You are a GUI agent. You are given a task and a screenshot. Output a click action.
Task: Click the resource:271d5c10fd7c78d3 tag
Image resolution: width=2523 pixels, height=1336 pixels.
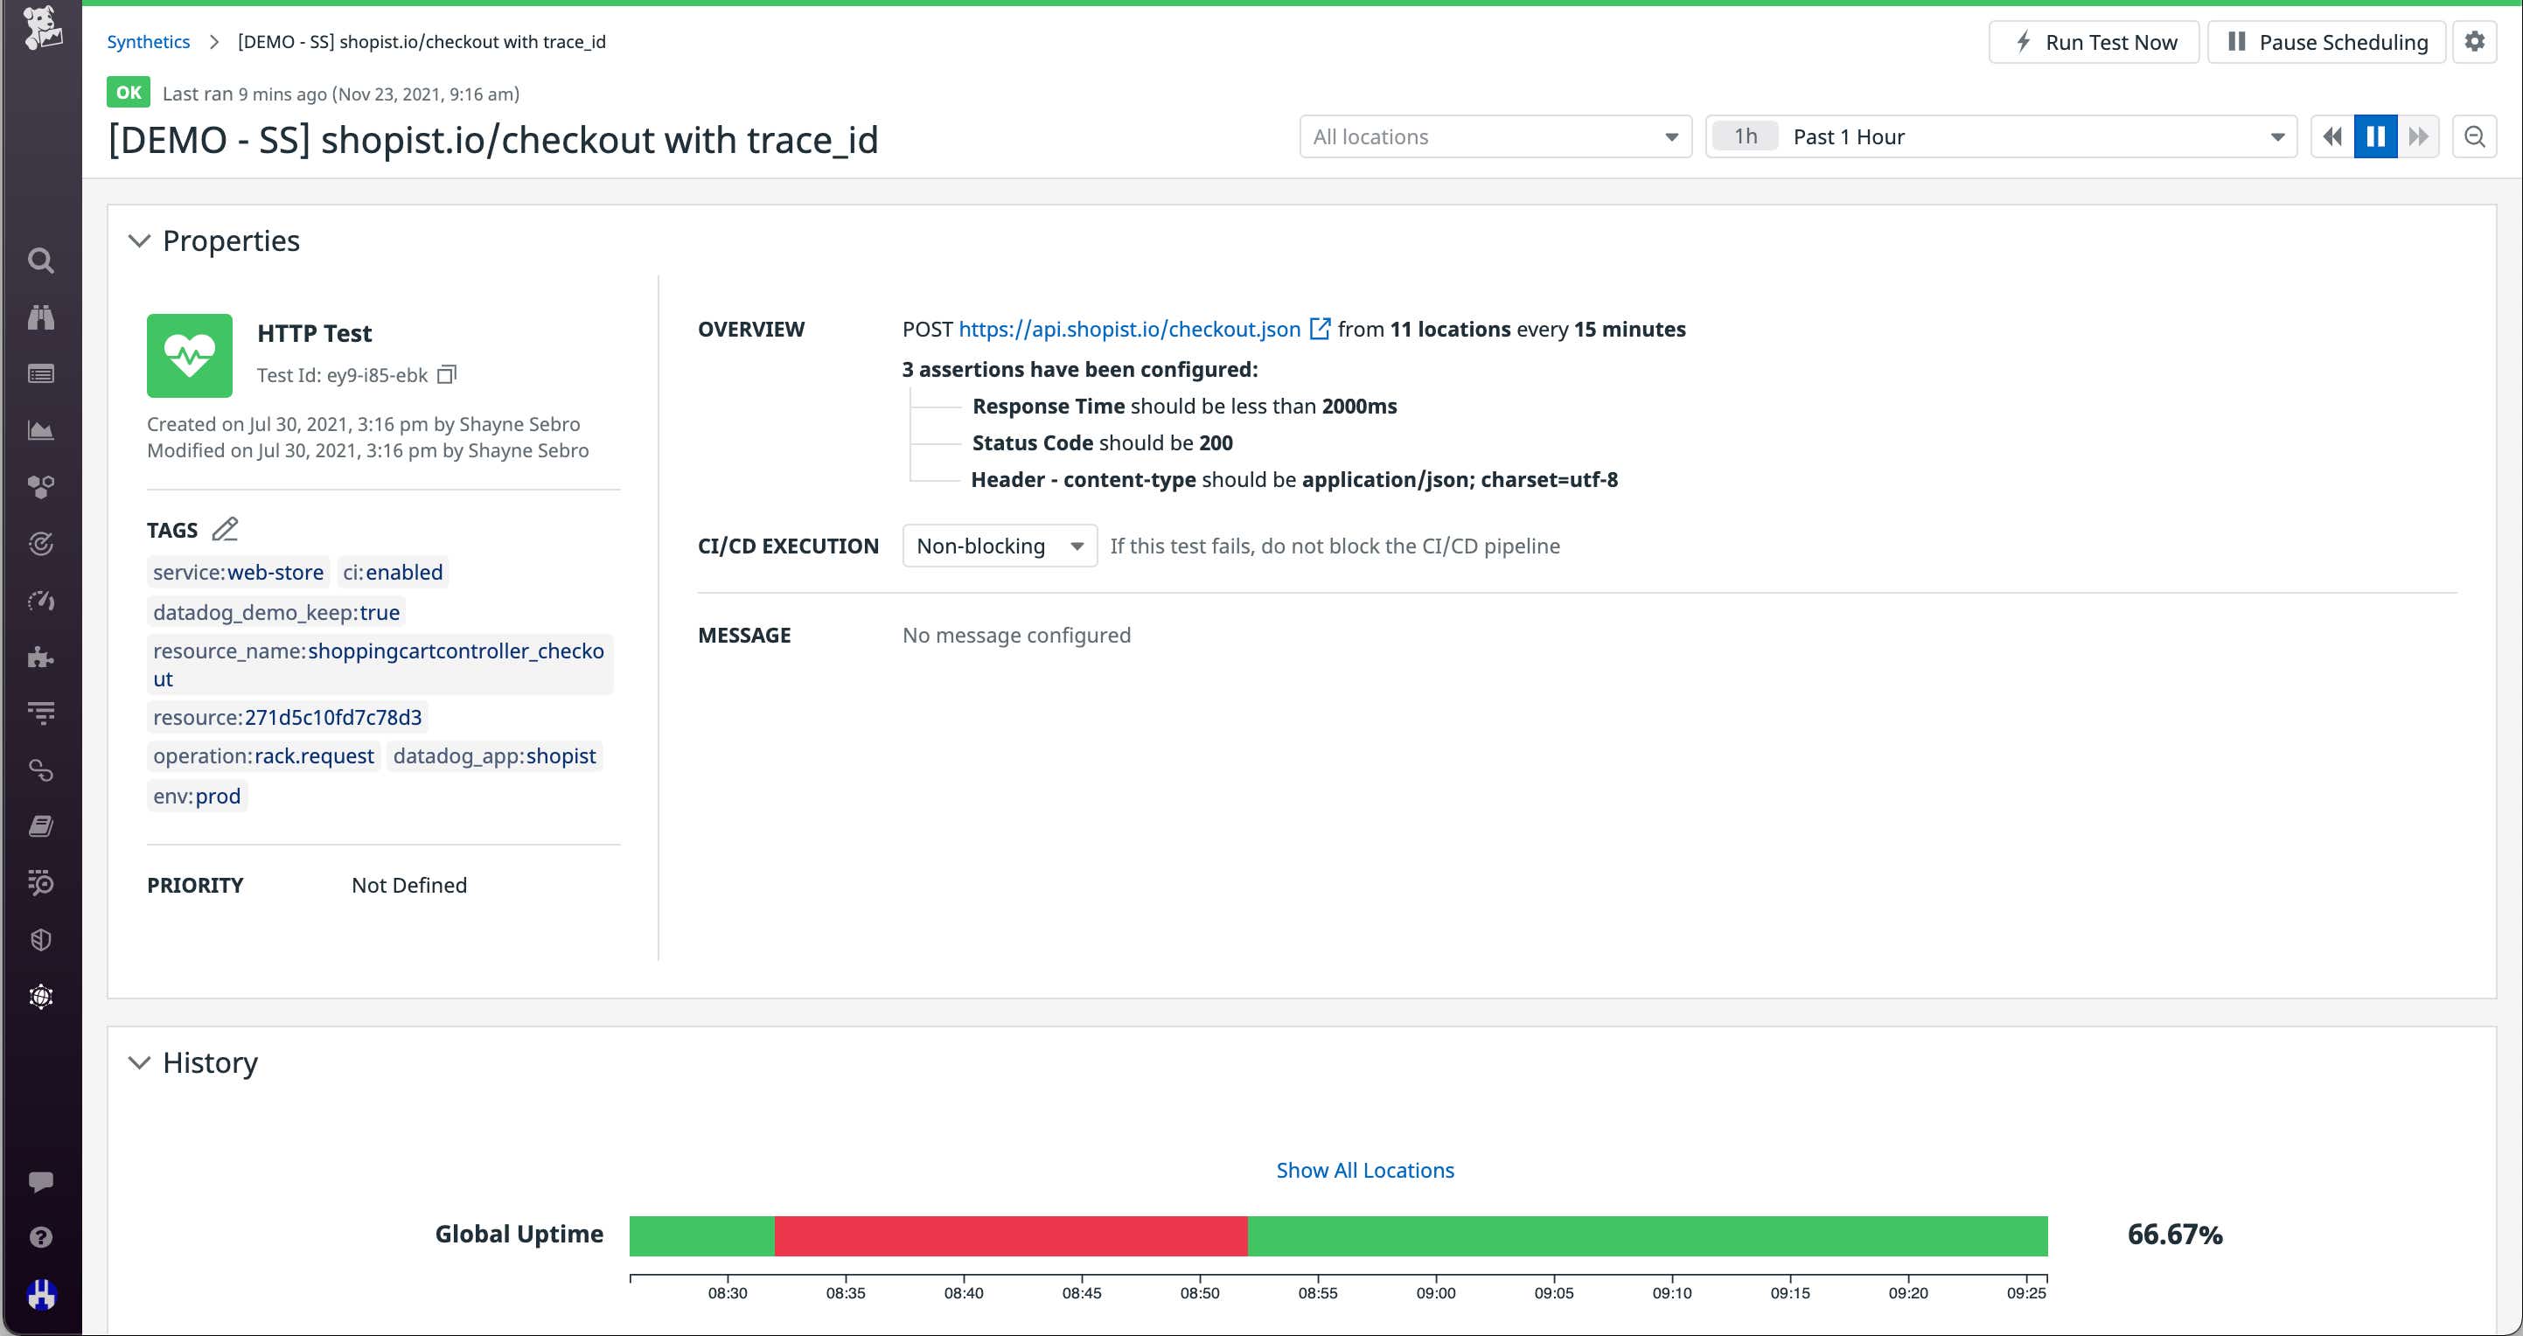click(x=287, y=717)
